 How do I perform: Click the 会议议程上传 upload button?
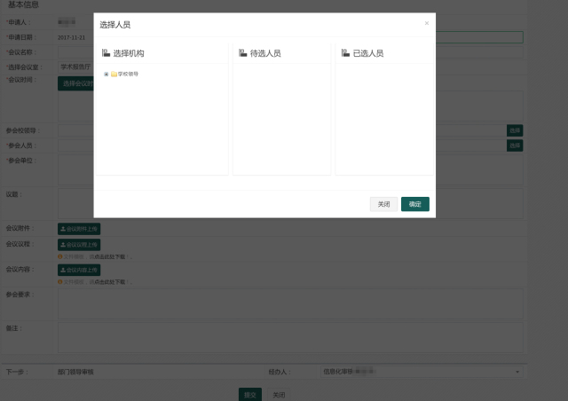(x=79, y=245)
